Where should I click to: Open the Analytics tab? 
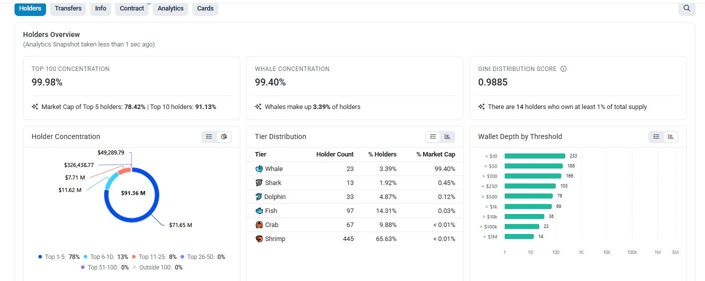click(170, 8)
